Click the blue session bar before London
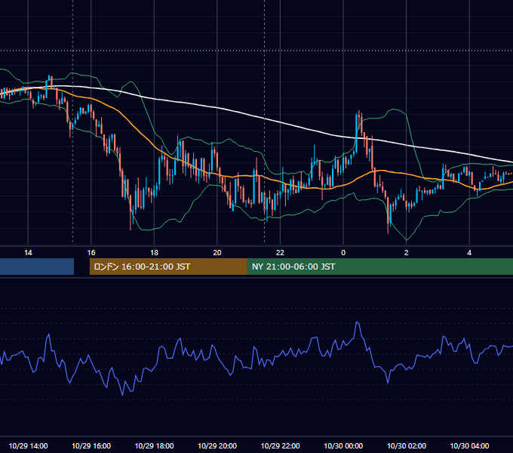Viewport: 513px width, 453px height. point(37,267)
